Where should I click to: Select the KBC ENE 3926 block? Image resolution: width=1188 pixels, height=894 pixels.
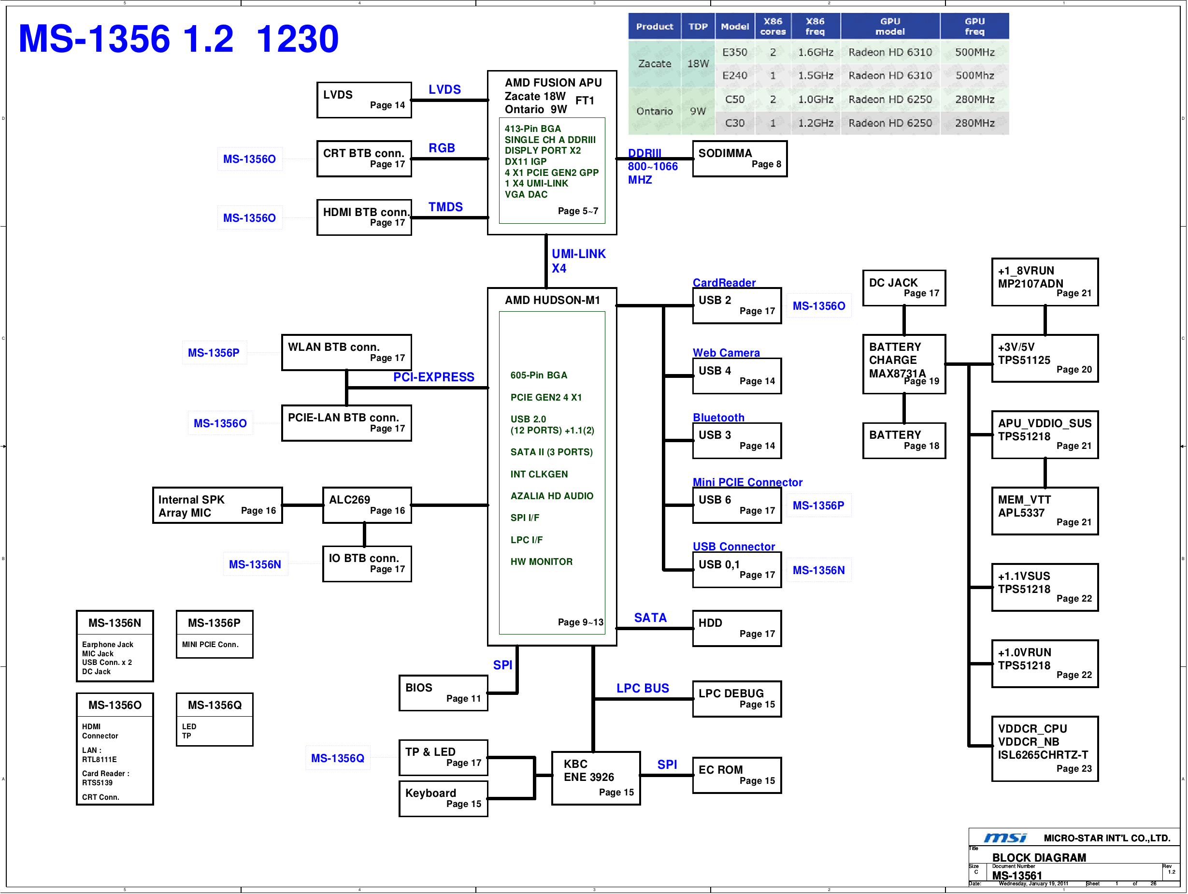click(596, 778)
